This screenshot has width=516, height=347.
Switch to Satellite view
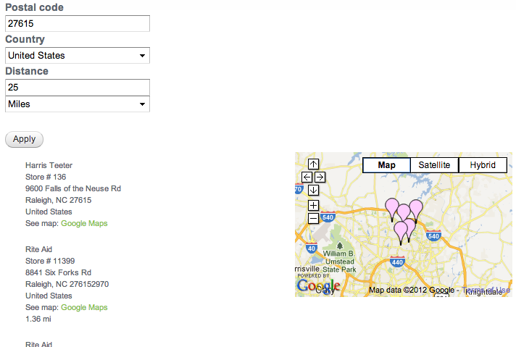point(434,165)
